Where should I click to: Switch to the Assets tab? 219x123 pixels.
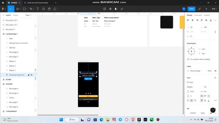tap(15, 15)
